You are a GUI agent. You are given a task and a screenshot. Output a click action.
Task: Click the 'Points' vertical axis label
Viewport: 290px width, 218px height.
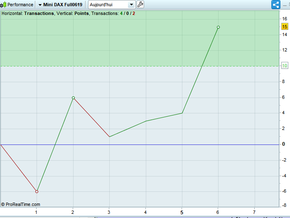coord(81,14)
